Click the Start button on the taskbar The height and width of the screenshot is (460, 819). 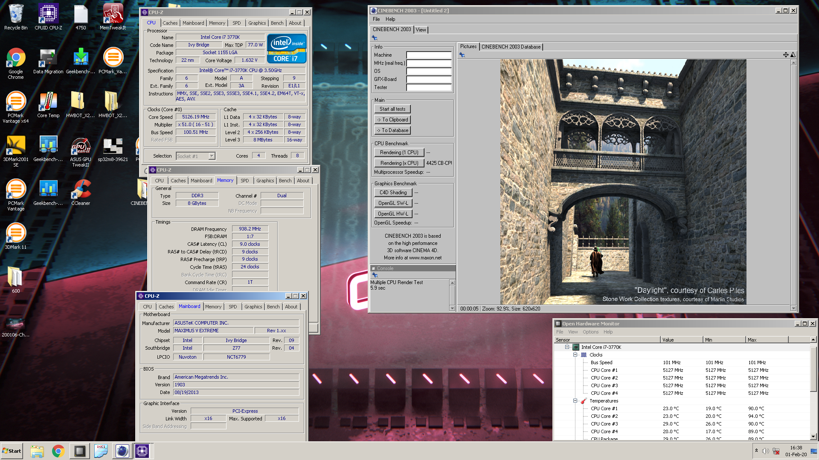pyautogui.click(x=12, y=451)
